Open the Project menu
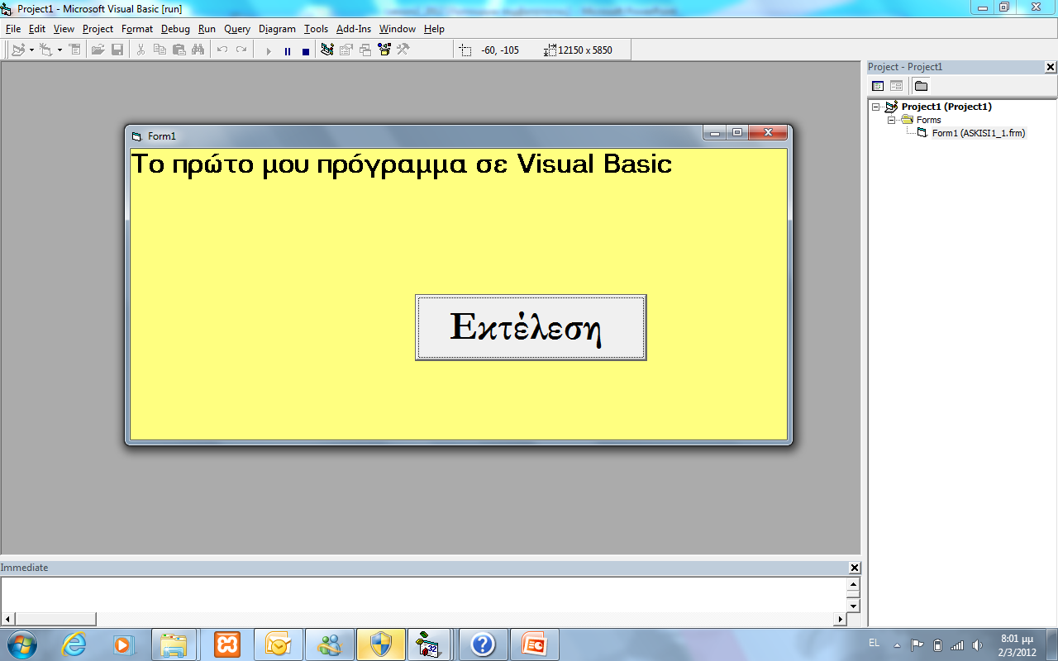This screenshot has height=661, width=1058. 98,29
